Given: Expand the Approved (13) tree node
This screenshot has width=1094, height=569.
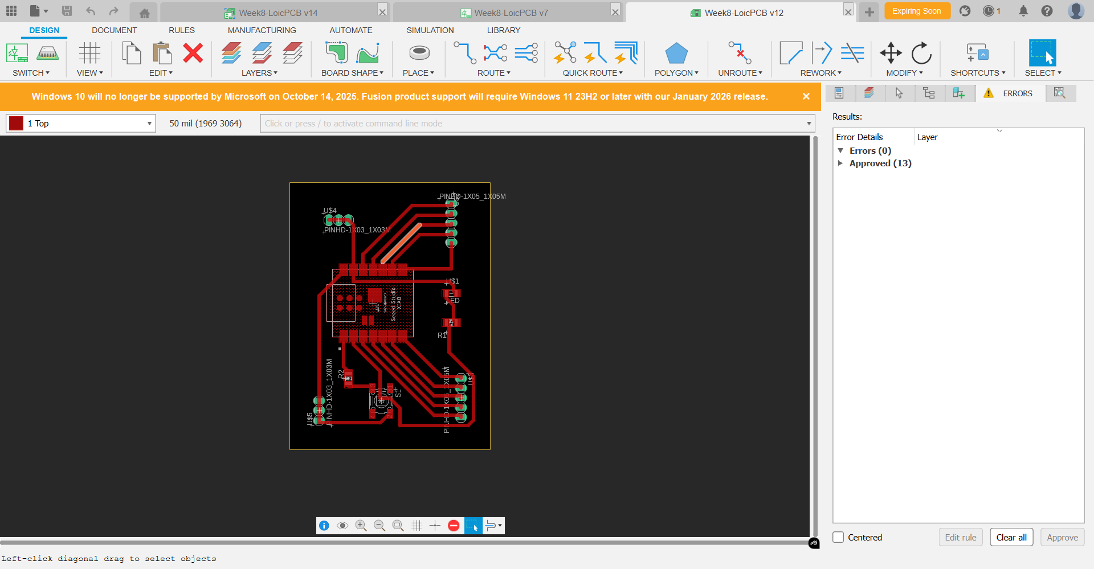Looking at the screenshot, I should tap(840, 163).
